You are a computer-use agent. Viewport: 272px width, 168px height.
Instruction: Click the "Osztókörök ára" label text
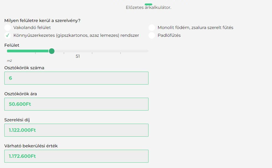[20, 94]
